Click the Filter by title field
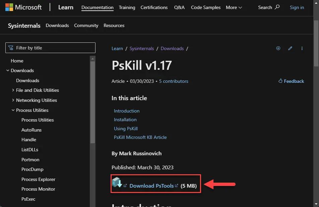The width and height of the screenshot is (319, 207). [x=51, y=48]
